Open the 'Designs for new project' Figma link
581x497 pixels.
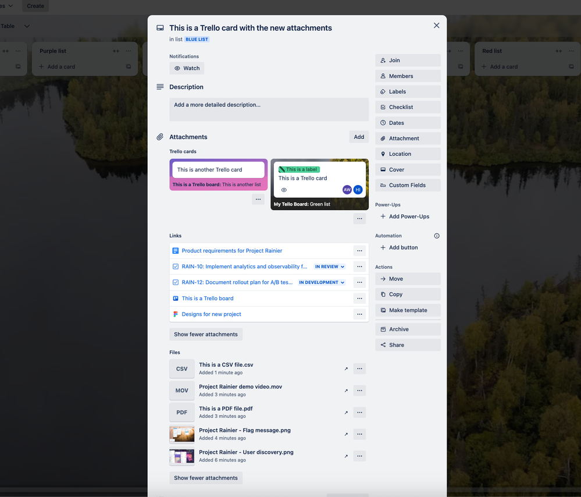coord(212,314)
